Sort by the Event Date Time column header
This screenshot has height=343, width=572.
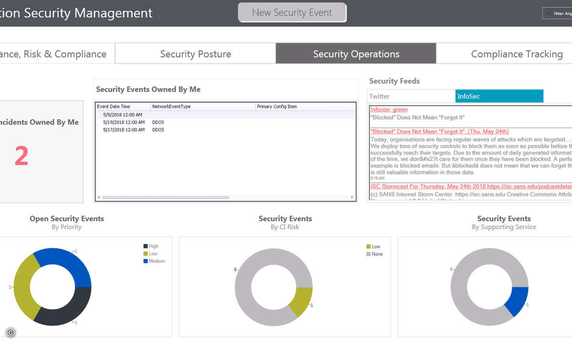123,107
